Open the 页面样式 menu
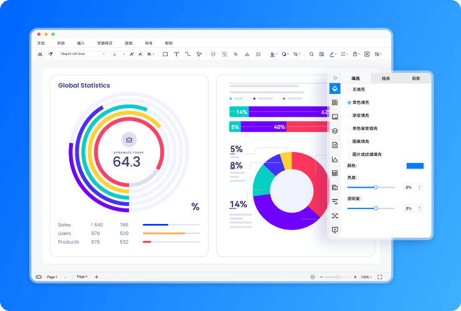Screen dimensions: 461x311 [105, 43]
